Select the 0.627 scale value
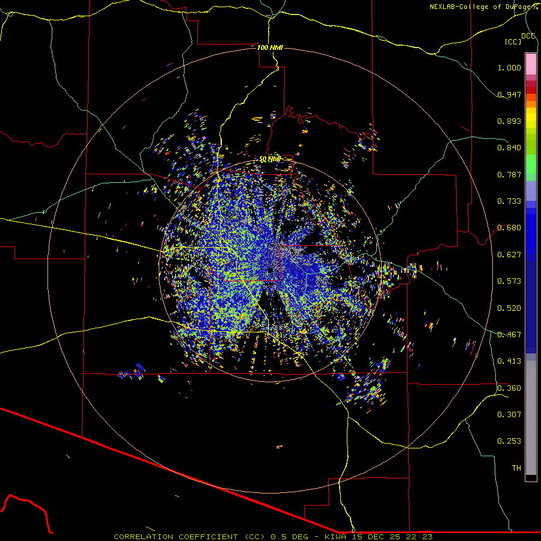Viewport: 541px width, 541px height. 509,254
